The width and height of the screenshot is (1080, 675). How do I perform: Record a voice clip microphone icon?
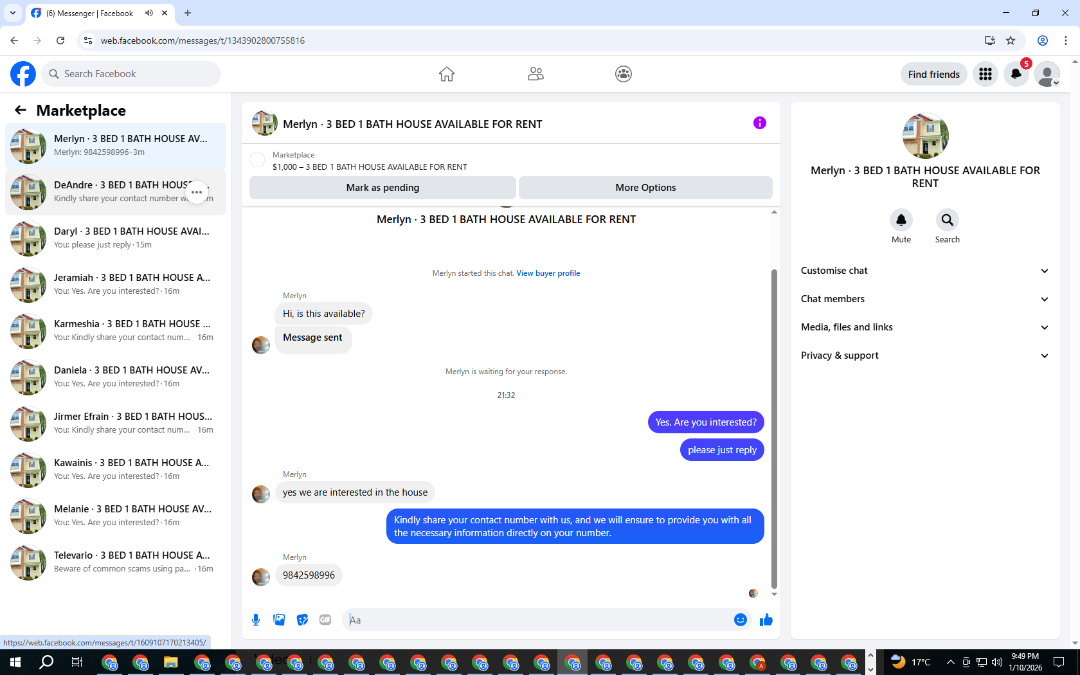[x=256, y=620]
